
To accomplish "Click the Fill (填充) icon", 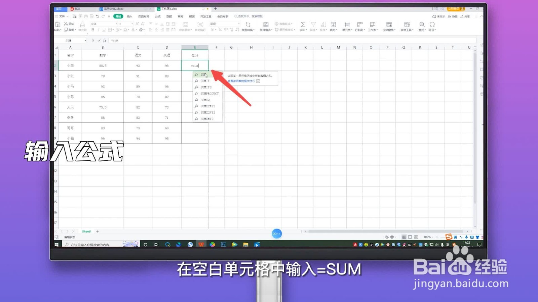I will click(333, 24).
